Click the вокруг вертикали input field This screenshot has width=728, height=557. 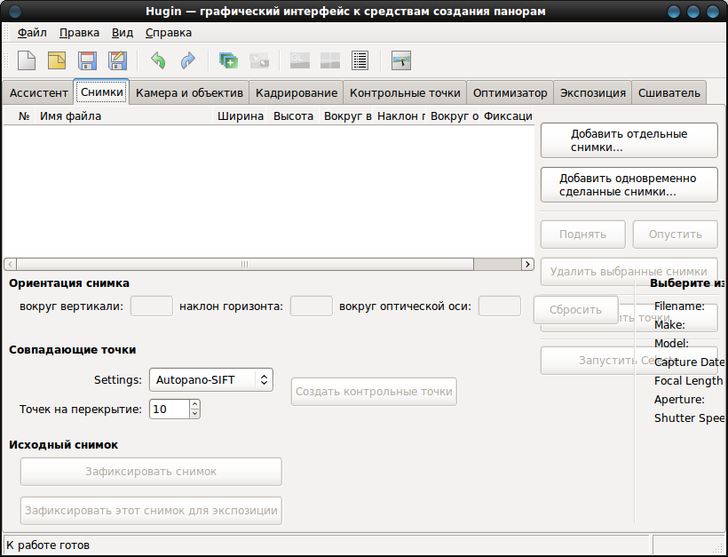152,306
